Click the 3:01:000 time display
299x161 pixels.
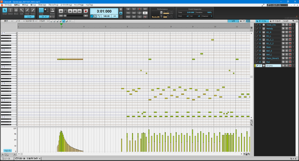[x=104, y=11]
